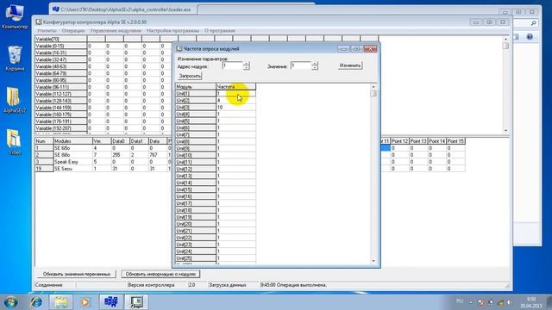
Task: Click the frequency list scrollbar thumb
Action: pos(373,94)
